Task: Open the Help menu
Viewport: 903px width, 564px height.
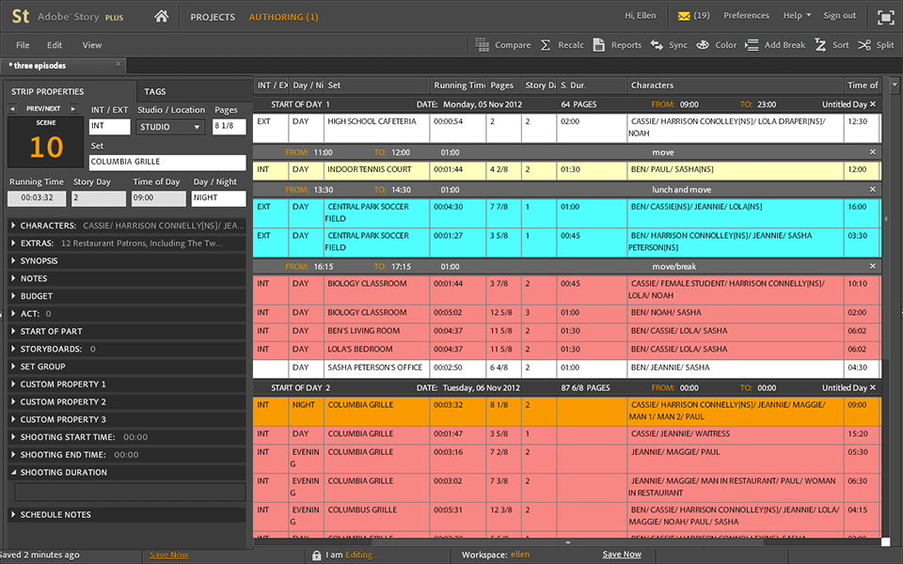Action: 792,15
